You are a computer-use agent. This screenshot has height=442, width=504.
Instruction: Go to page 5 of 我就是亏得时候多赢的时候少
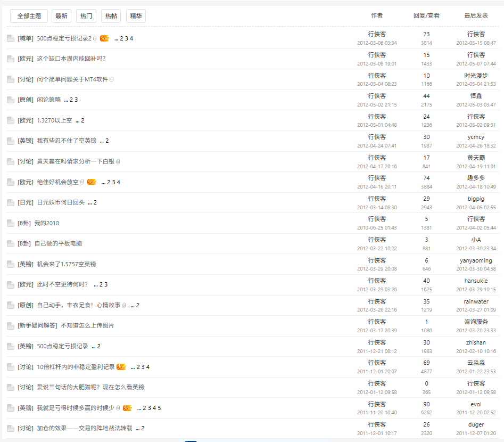tap(159, 408)
